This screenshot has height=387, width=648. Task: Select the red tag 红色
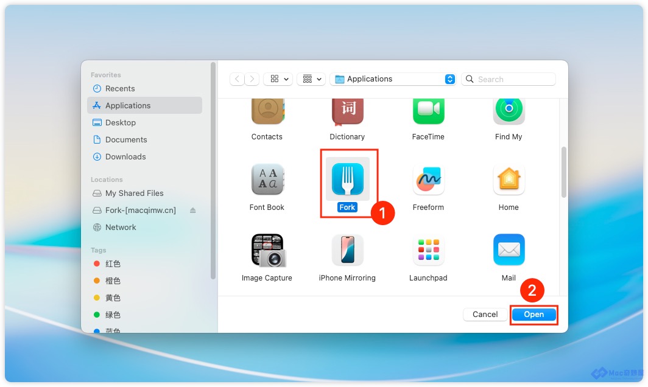click(113, 264)
